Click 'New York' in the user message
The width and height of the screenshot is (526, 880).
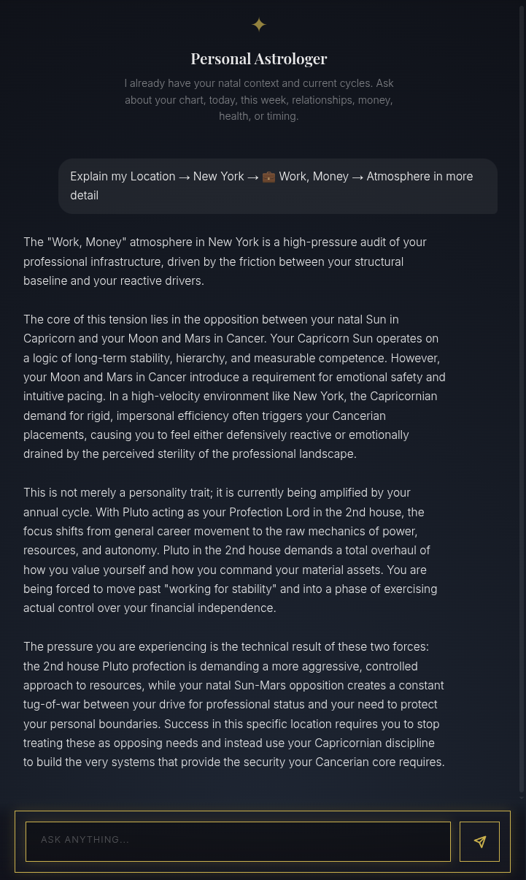coord(219,177)
